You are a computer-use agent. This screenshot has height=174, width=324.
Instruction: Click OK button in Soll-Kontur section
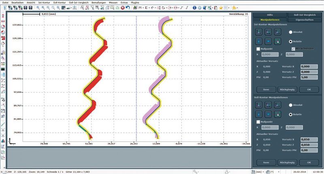(309, 162)
